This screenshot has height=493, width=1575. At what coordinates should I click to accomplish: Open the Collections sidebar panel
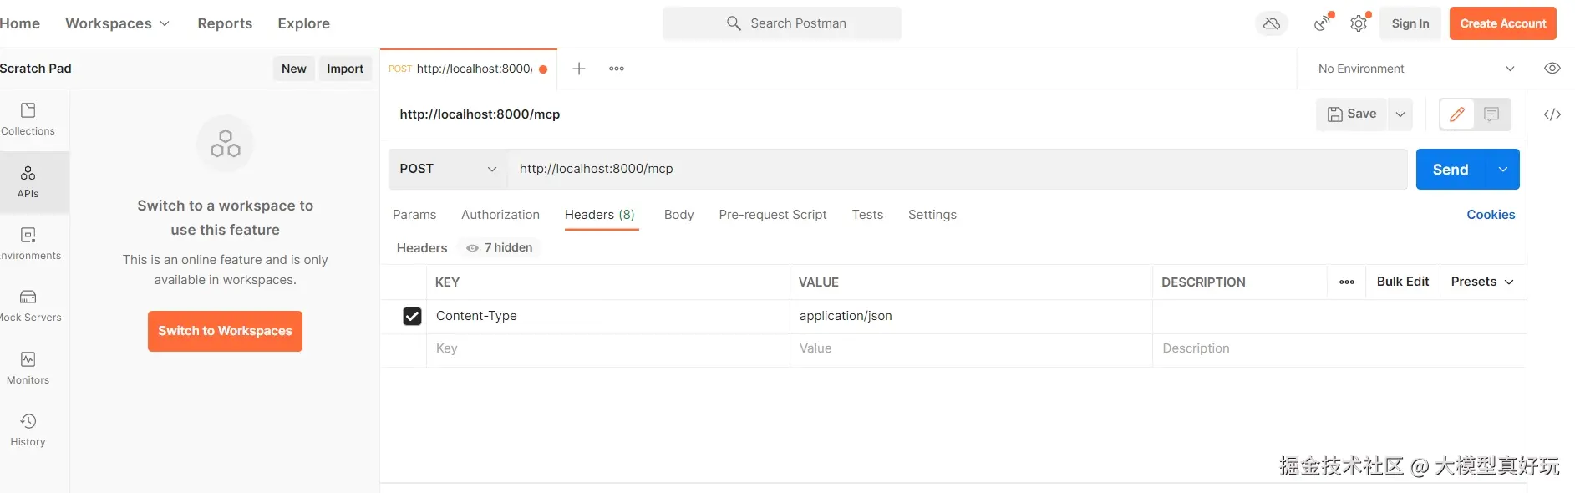pyautogui.click(x=28, y=119)
